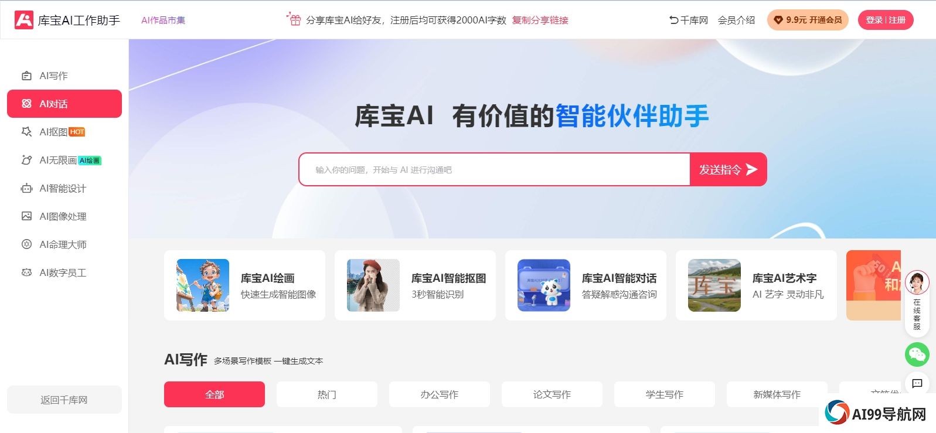This screenshot has height=433, width=936.
Task: Click the AI写作 sidebar icon
Action: click(x=26, y=76)
